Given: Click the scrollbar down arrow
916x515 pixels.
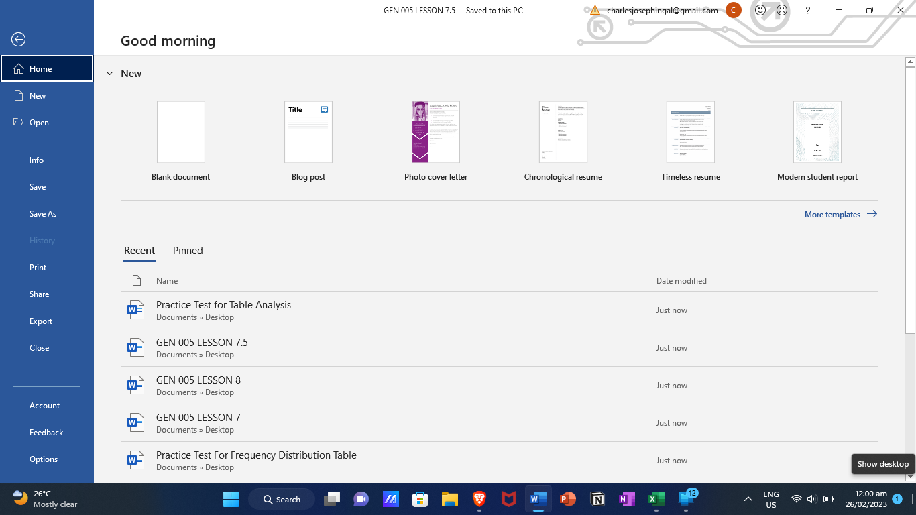Looking at the screenshot, I should click(x=910, y=477).
